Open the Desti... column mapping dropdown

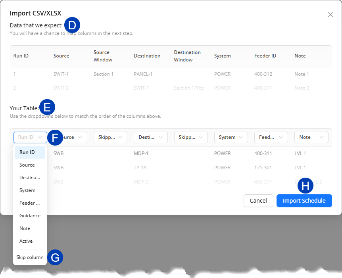(151, 137)
